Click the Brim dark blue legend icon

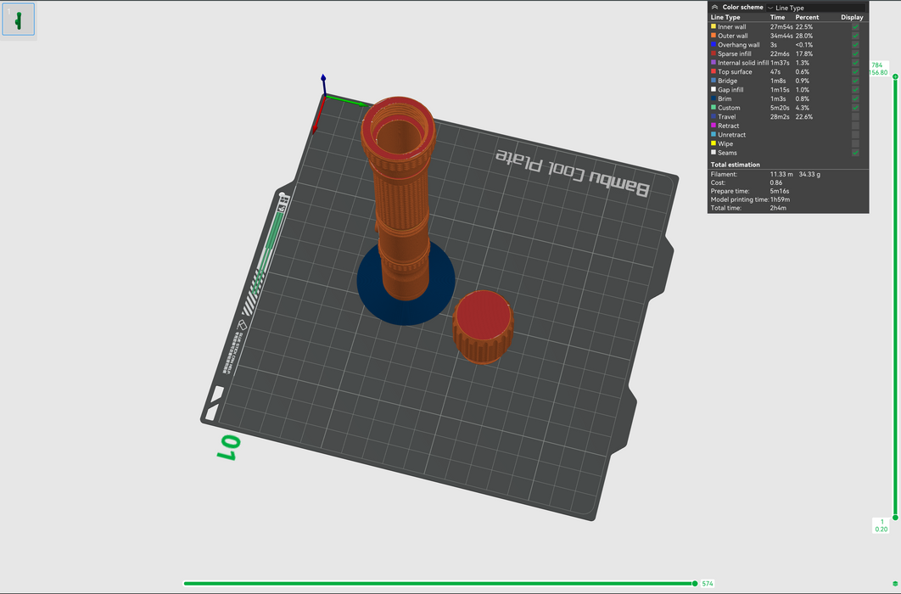tap(714, 98)
